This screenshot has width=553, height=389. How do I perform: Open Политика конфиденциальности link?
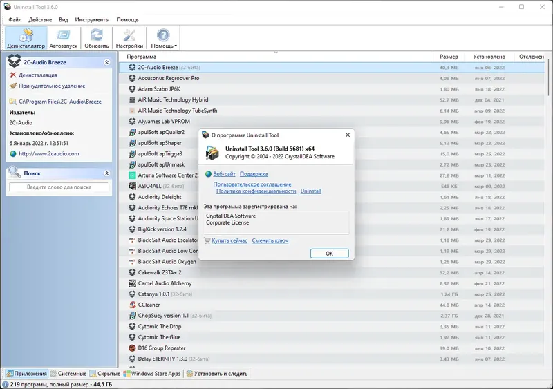[256, 191]
